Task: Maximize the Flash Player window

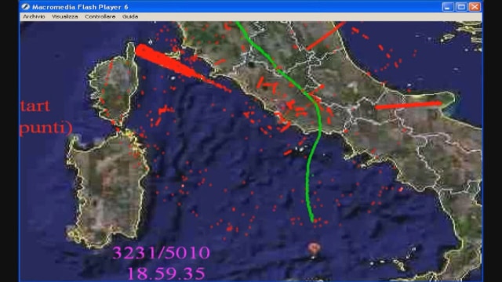Action: point(461,7)
